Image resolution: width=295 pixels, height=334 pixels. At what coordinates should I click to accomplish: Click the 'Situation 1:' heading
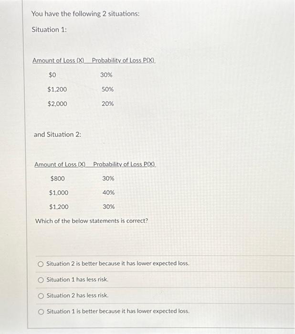pos(49,30)
